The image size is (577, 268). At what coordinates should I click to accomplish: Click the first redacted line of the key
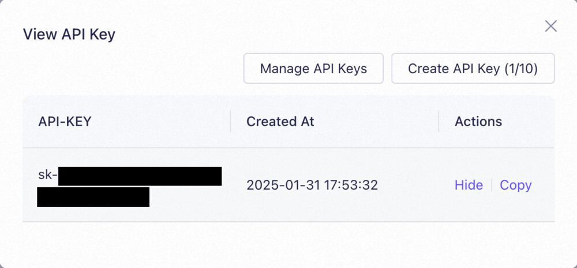click(x=140, y=176)
